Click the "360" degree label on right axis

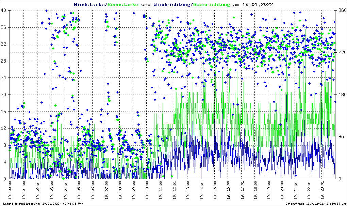tap(342, 11)
